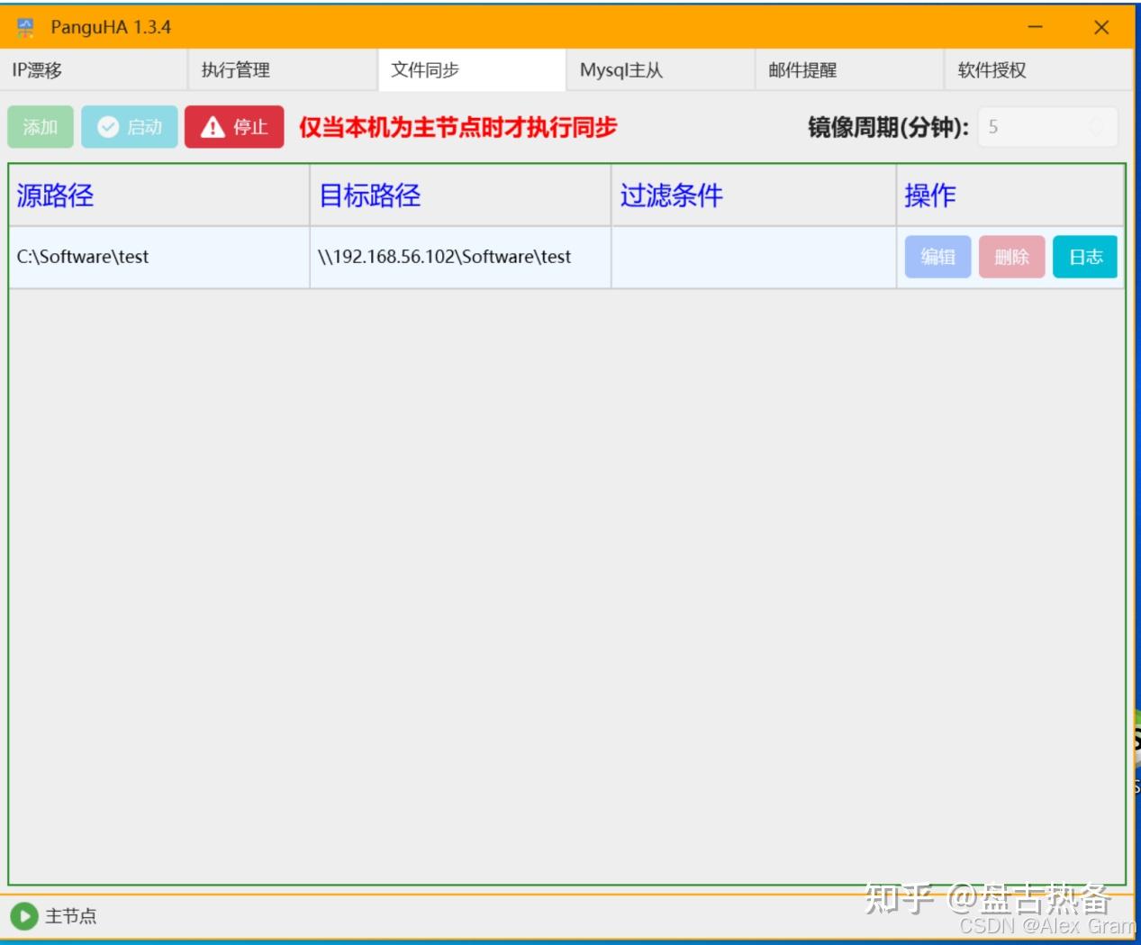The height and width of the screenshot is (945, 1141).
Task: Click the 镜像周期 spinner arrows
Action: point(1096,127)
